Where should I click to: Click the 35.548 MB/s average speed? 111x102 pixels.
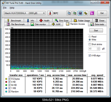(x=97, y=88)
